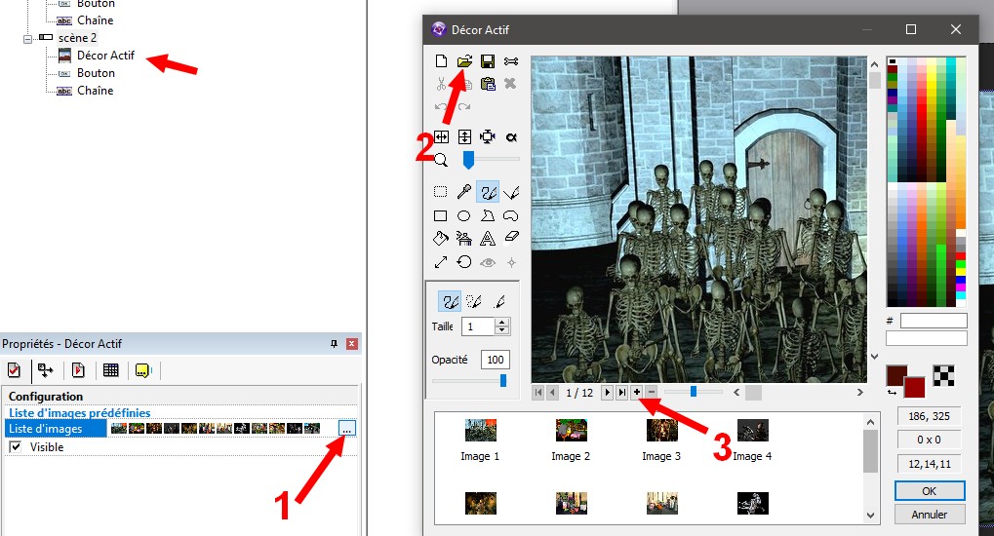Click the zoom slider handle
994x536 pixels.
[468, 160]
